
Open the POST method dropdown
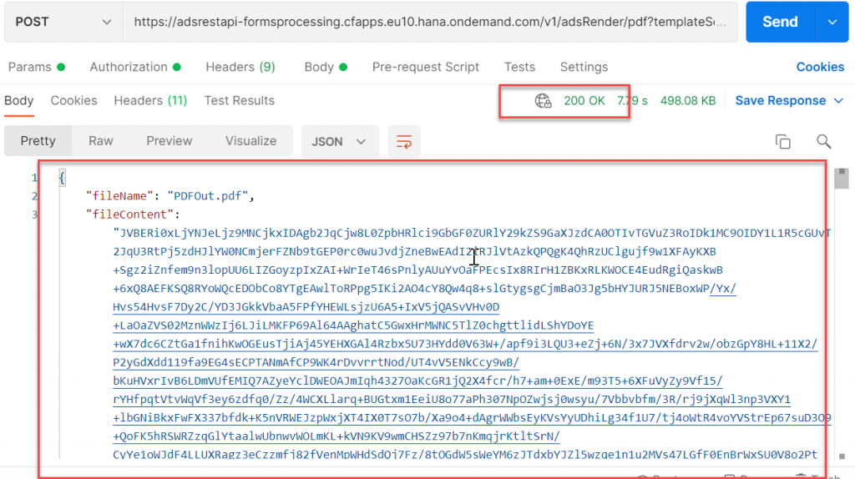click(63, 22)
